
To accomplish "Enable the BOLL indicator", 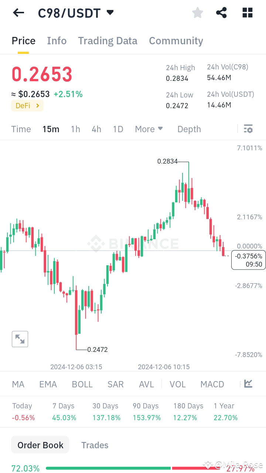I will [82, 384].
